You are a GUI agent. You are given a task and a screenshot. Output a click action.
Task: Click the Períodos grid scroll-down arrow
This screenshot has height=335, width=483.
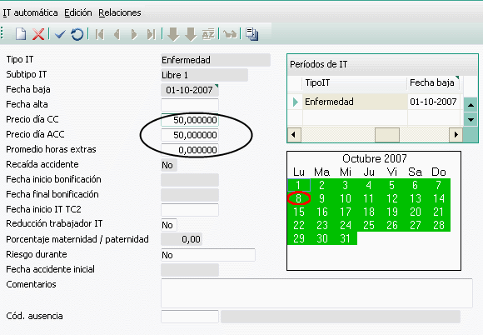point(471,119)
